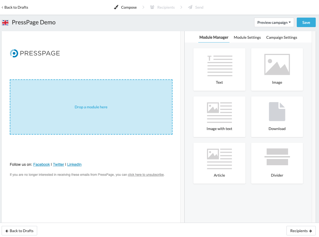Open the Module Settings tab
This screenshot has width=319, height=237.
pos(247,37)
